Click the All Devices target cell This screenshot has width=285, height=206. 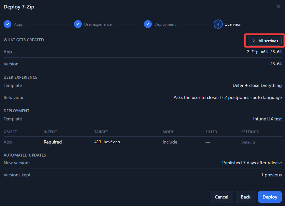click(x=107, y=142)
